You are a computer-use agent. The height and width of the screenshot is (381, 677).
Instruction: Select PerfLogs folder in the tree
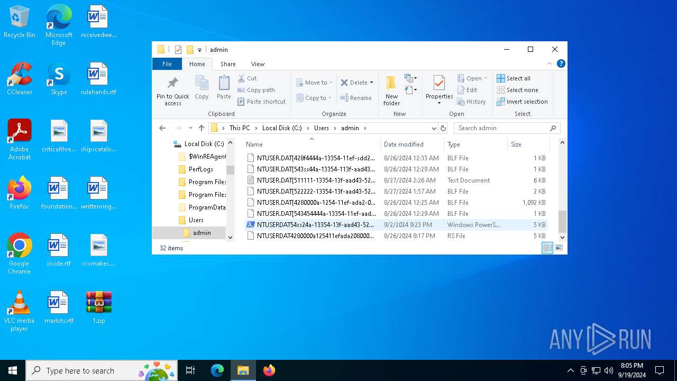click(200, 169)
